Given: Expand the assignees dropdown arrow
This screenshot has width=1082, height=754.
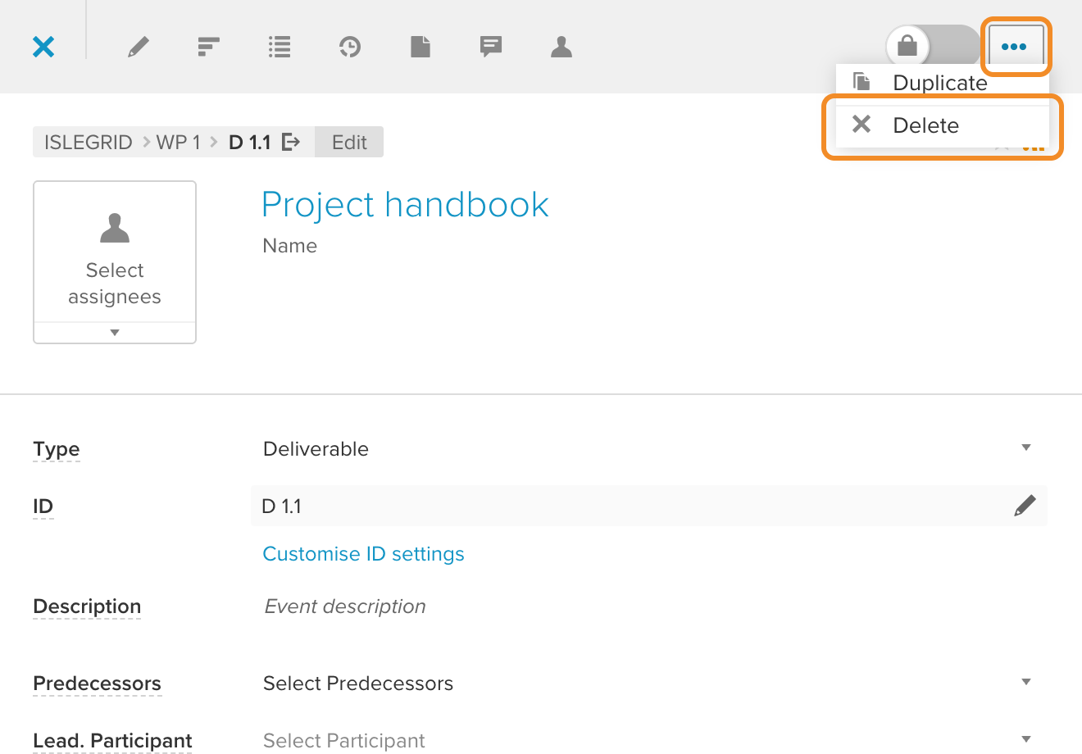Looking at the screenshot, I should (x=115, y=333).
